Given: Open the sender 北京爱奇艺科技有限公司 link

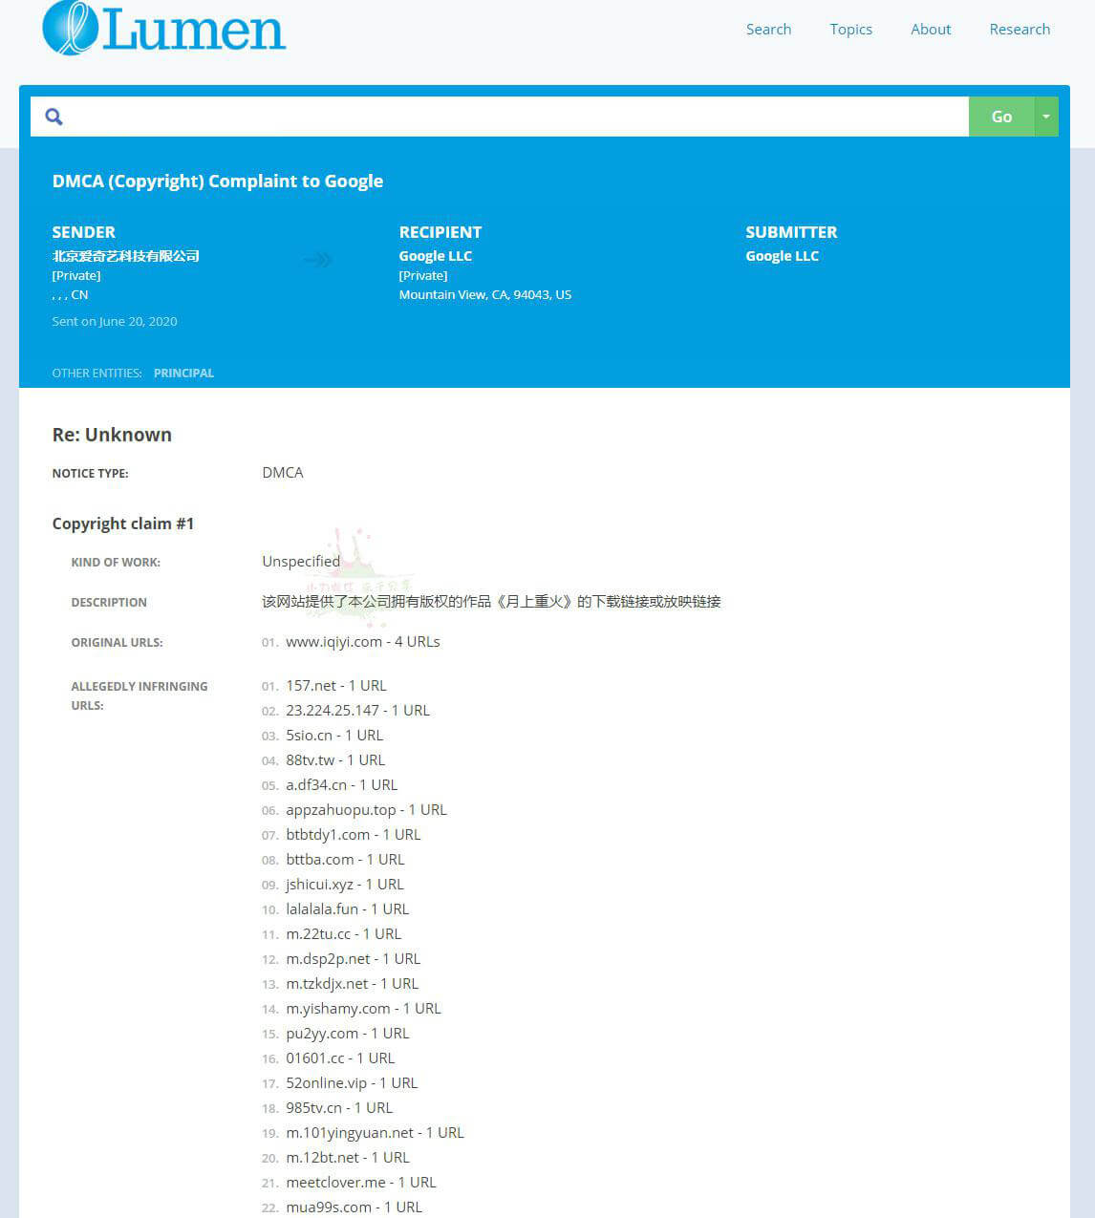Looking at the screenshot, I should pos(125,256).
